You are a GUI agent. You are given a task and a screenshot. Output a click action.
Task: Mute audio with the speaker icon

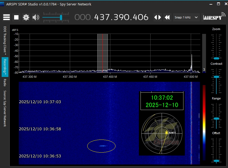coord(36,17)
